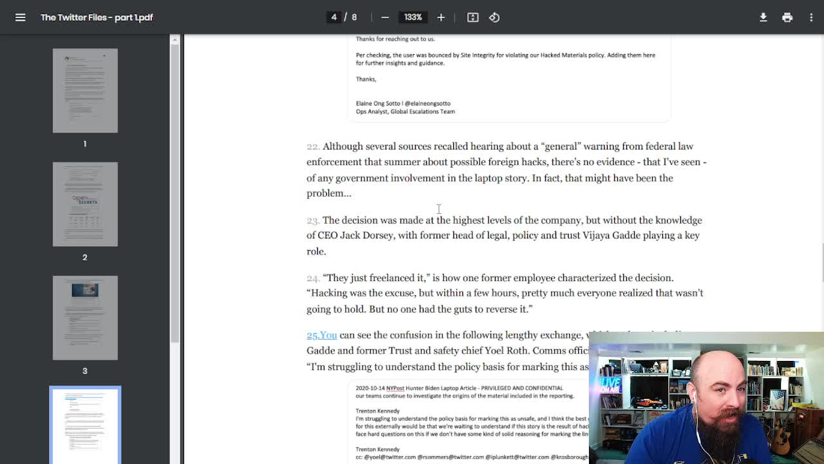
Task: Click the zoom in plus button
Action: [441, 17]
